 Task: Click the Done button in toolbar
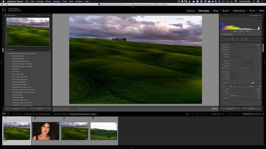click(x=214, y=109)
